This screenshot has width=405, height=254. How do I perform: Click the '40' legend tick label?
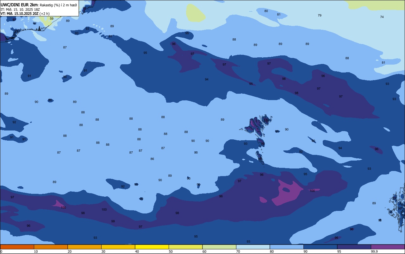coord(137,251)
